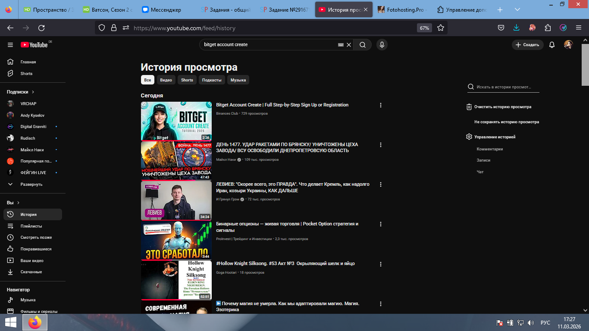Viewport: 589px width, 331px height.
Task: Open the list all tabs dropdown
Action: [517, 9]
